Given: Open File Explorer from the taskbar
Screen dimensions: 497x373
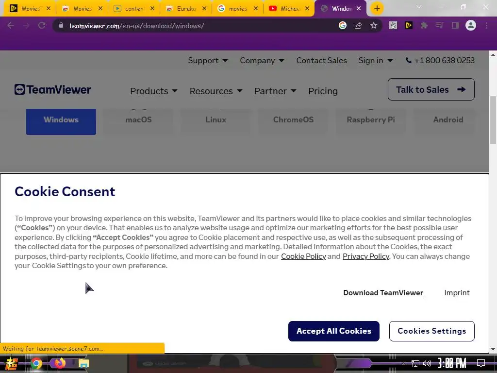Looking at the screenshot, I should pos(83,363).
